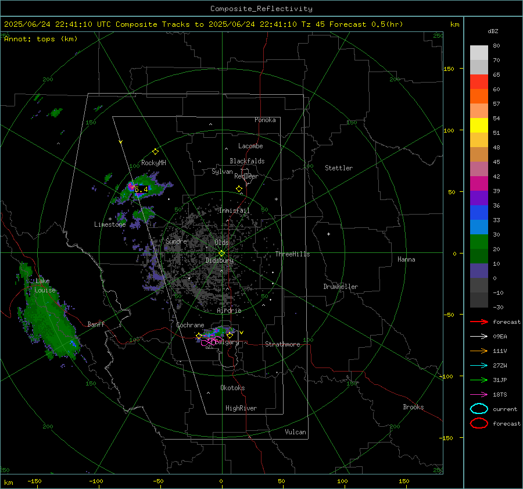Click the Airdrie map label
523x489 pixels.
[x=229, y=310]
